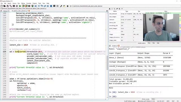181x102 pixels.
Task: Refresh variables icon in Variable explorer
Action: pos(122,9)
